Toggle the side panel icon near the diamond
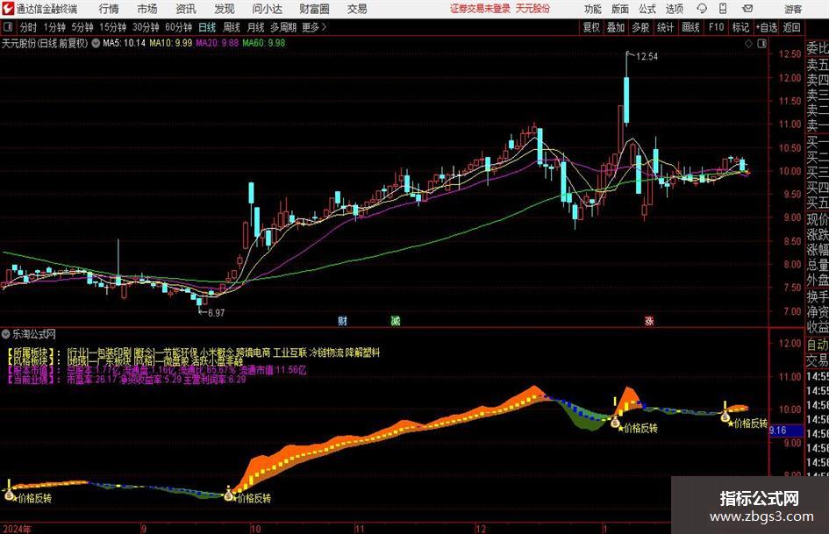The height and width of the screenshot is (534, 829). [x=761, y=44]
